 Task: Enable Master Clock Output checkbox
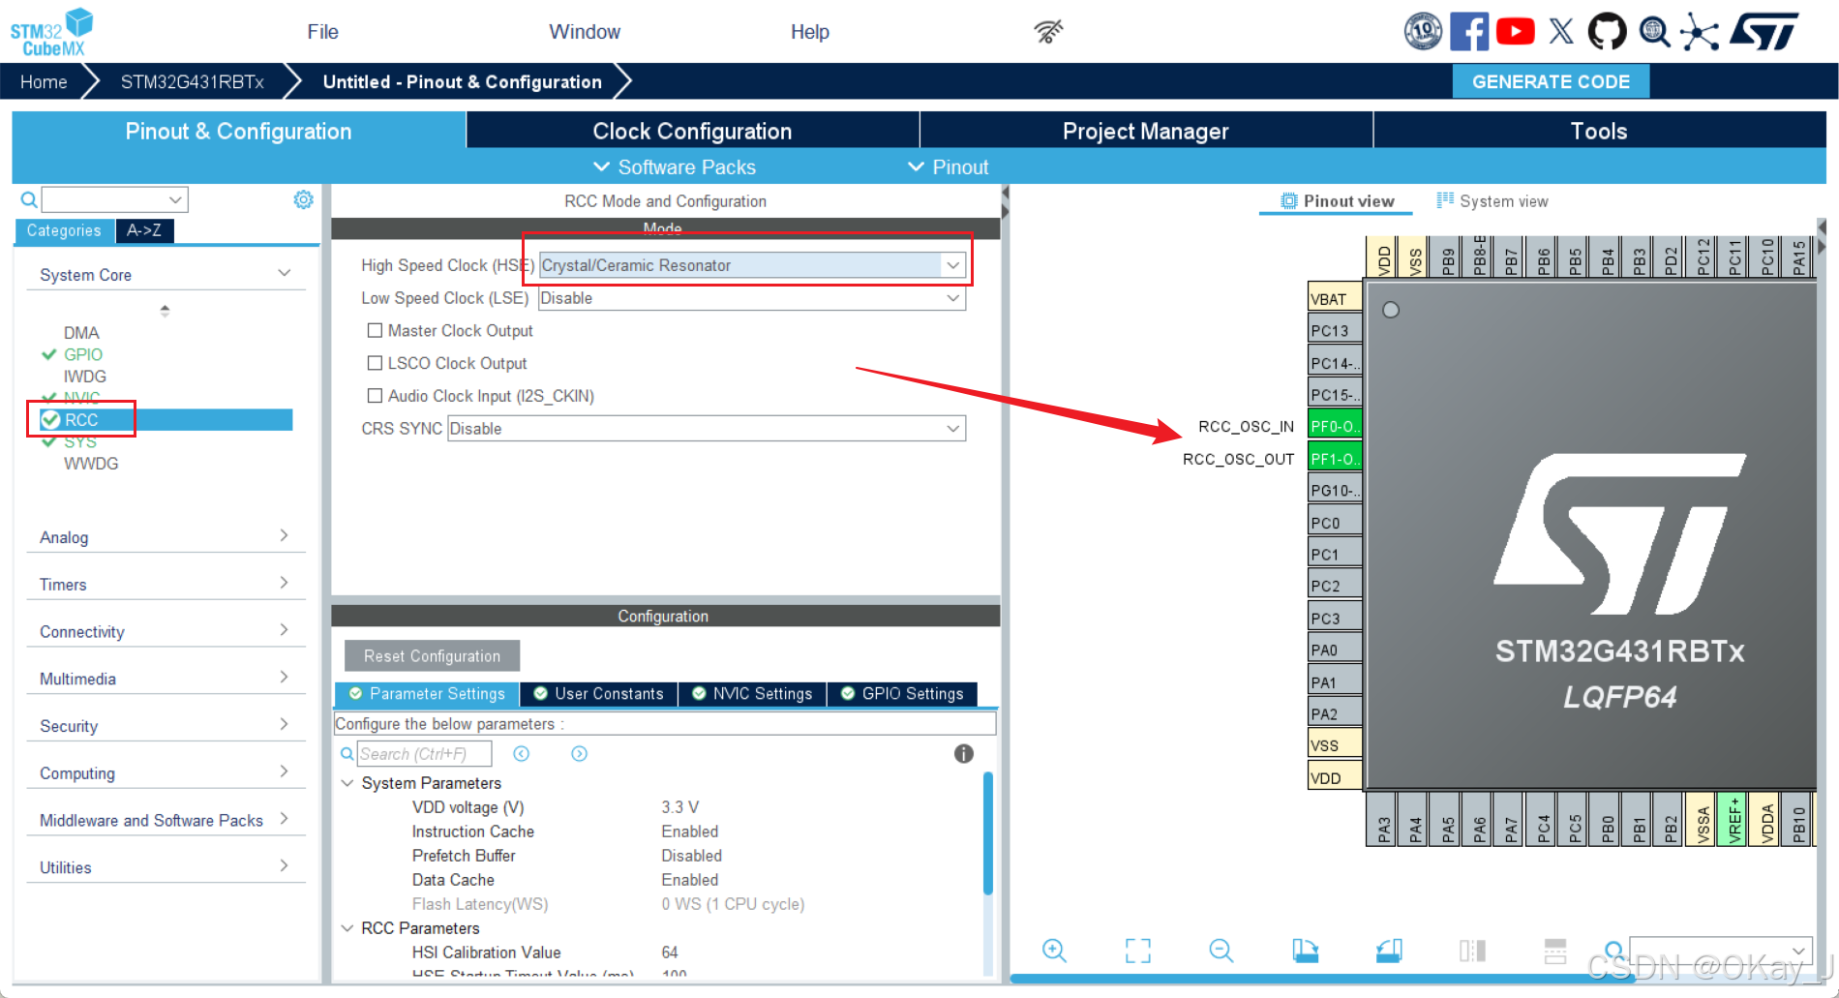[375, 330]
